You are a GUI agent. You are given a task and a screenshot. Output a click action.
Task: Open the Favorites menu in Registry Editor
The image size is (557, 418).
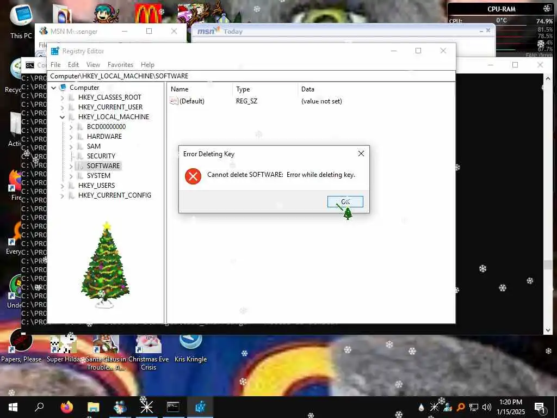120,65
